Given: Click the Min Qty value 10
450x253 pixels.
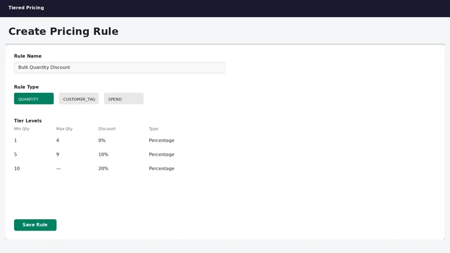Looking at the screenshot, I should (17, 168).
